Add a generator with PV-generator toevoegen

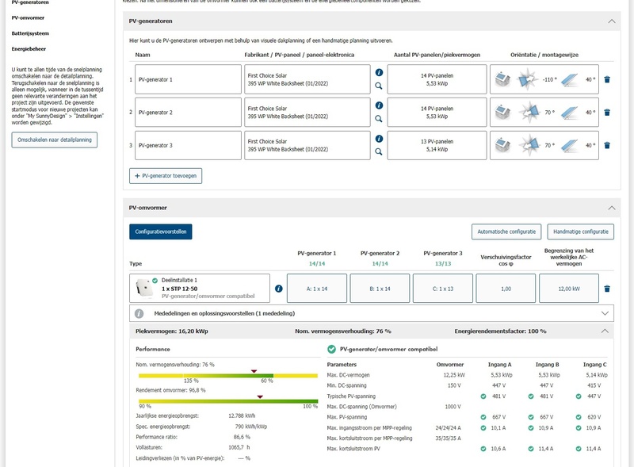[166, 175]
